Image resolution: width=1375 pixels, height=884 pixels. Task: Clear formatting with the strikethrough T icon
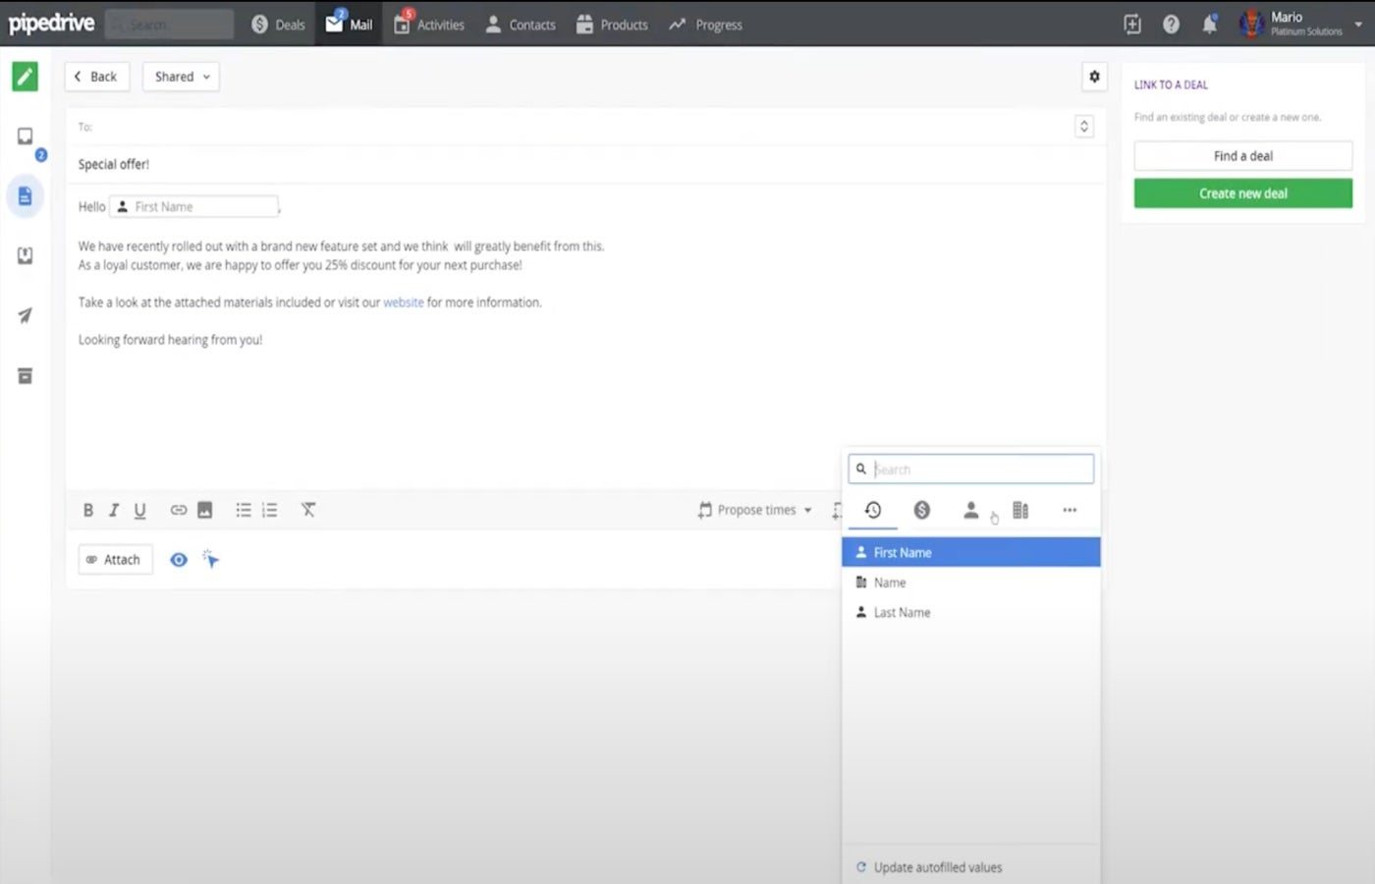pos(308,510)
